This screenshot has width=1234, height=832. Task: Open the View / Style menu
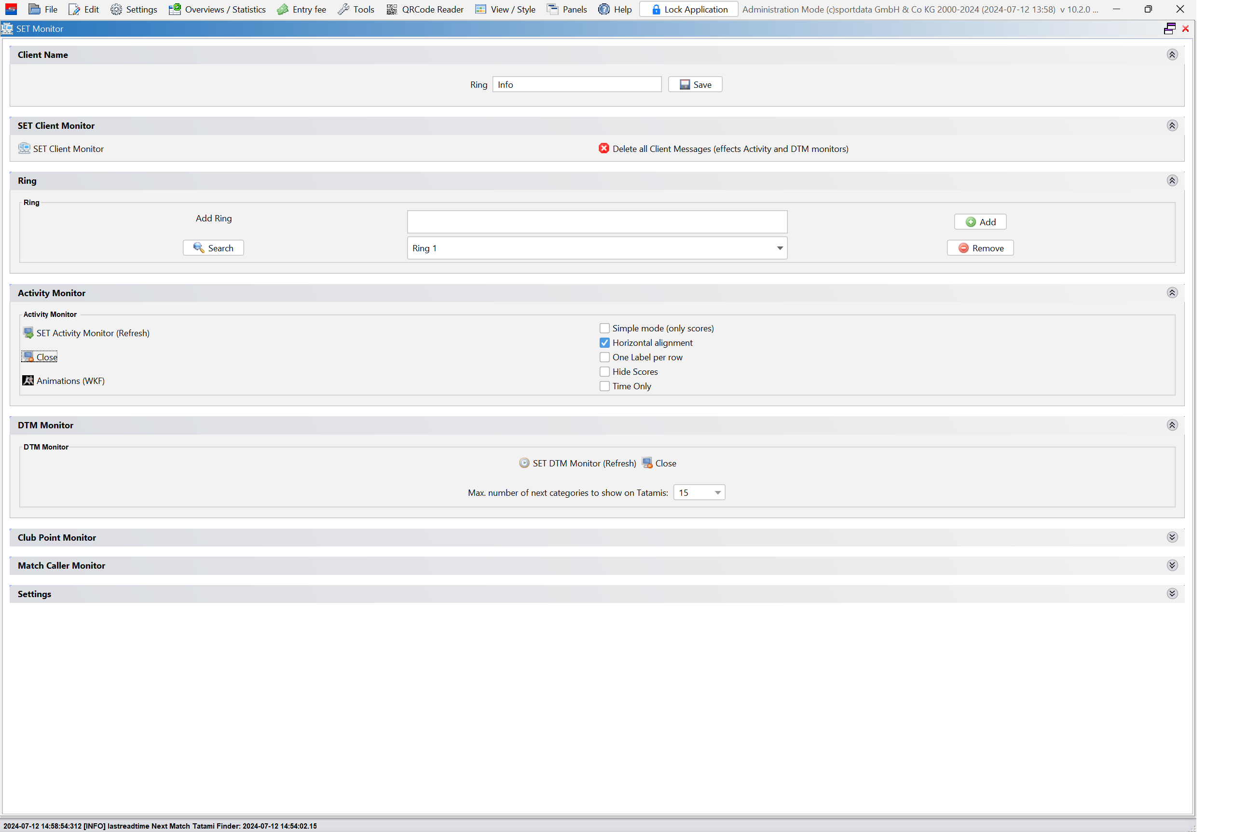505,10
